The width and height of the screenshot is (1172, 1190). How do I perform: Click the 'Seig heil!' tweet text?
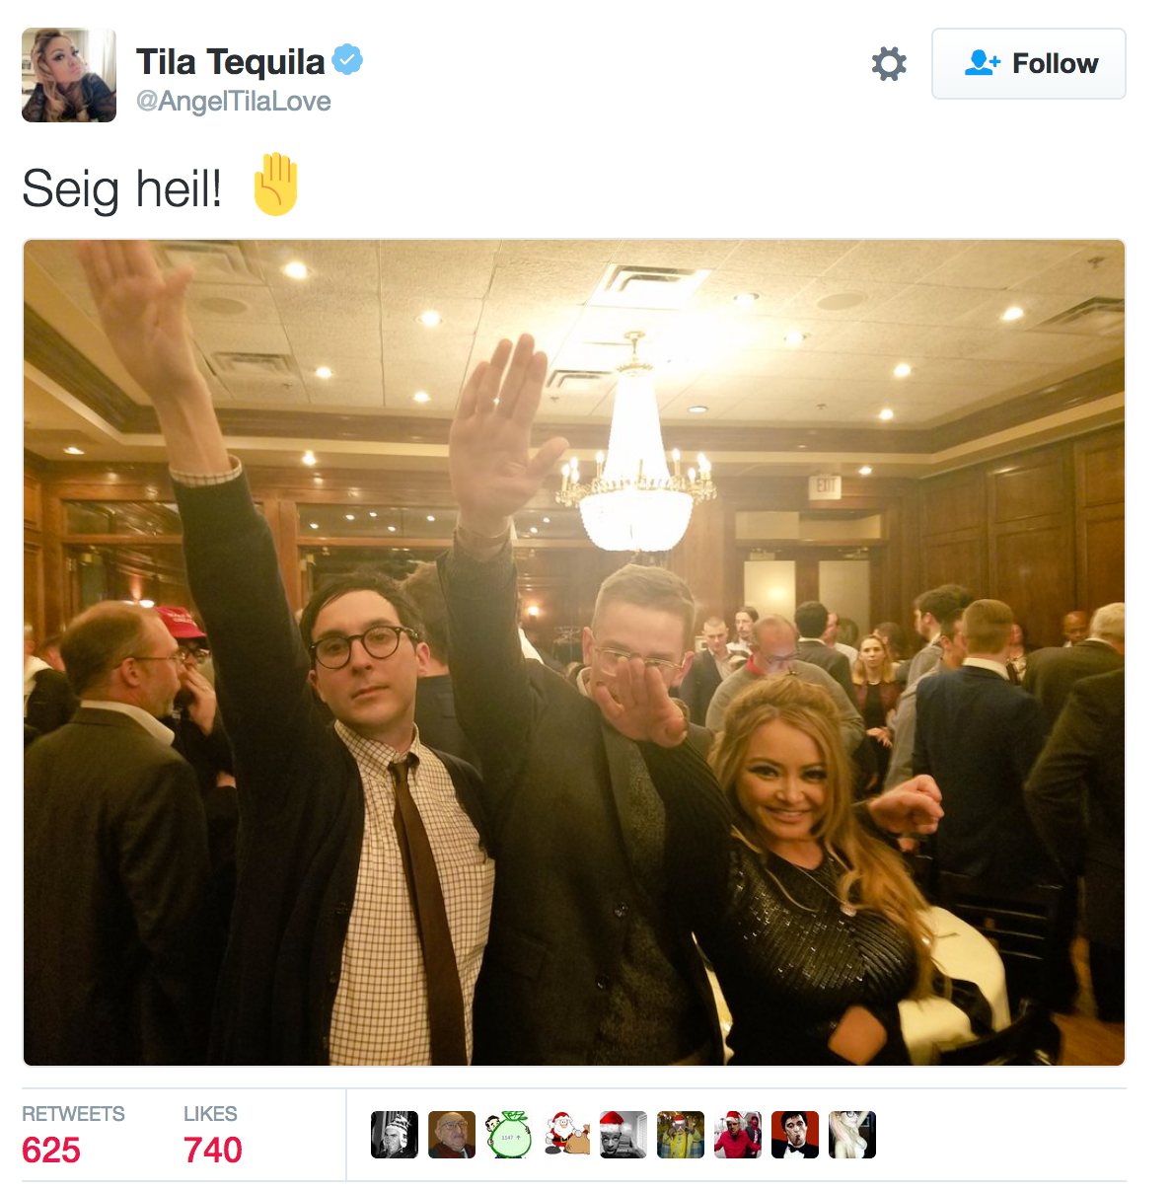click(x=122, y=188)
